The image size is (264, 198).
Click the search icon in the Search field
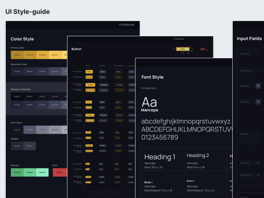point(241,197)
